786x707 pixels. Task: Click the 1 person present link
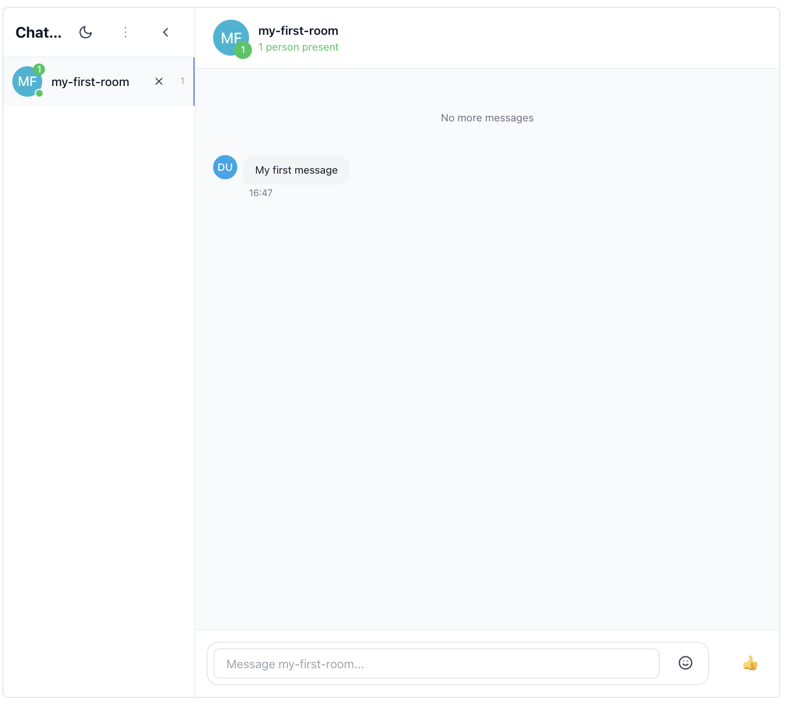pyautogui.click(x=298, y=47)
